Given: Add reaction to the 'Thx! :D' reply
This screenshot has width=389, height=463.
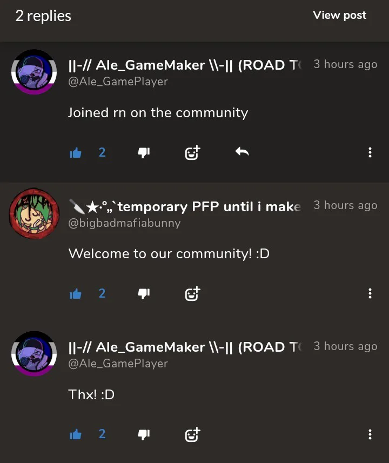Looking at the screenshot, I should 192,435.
